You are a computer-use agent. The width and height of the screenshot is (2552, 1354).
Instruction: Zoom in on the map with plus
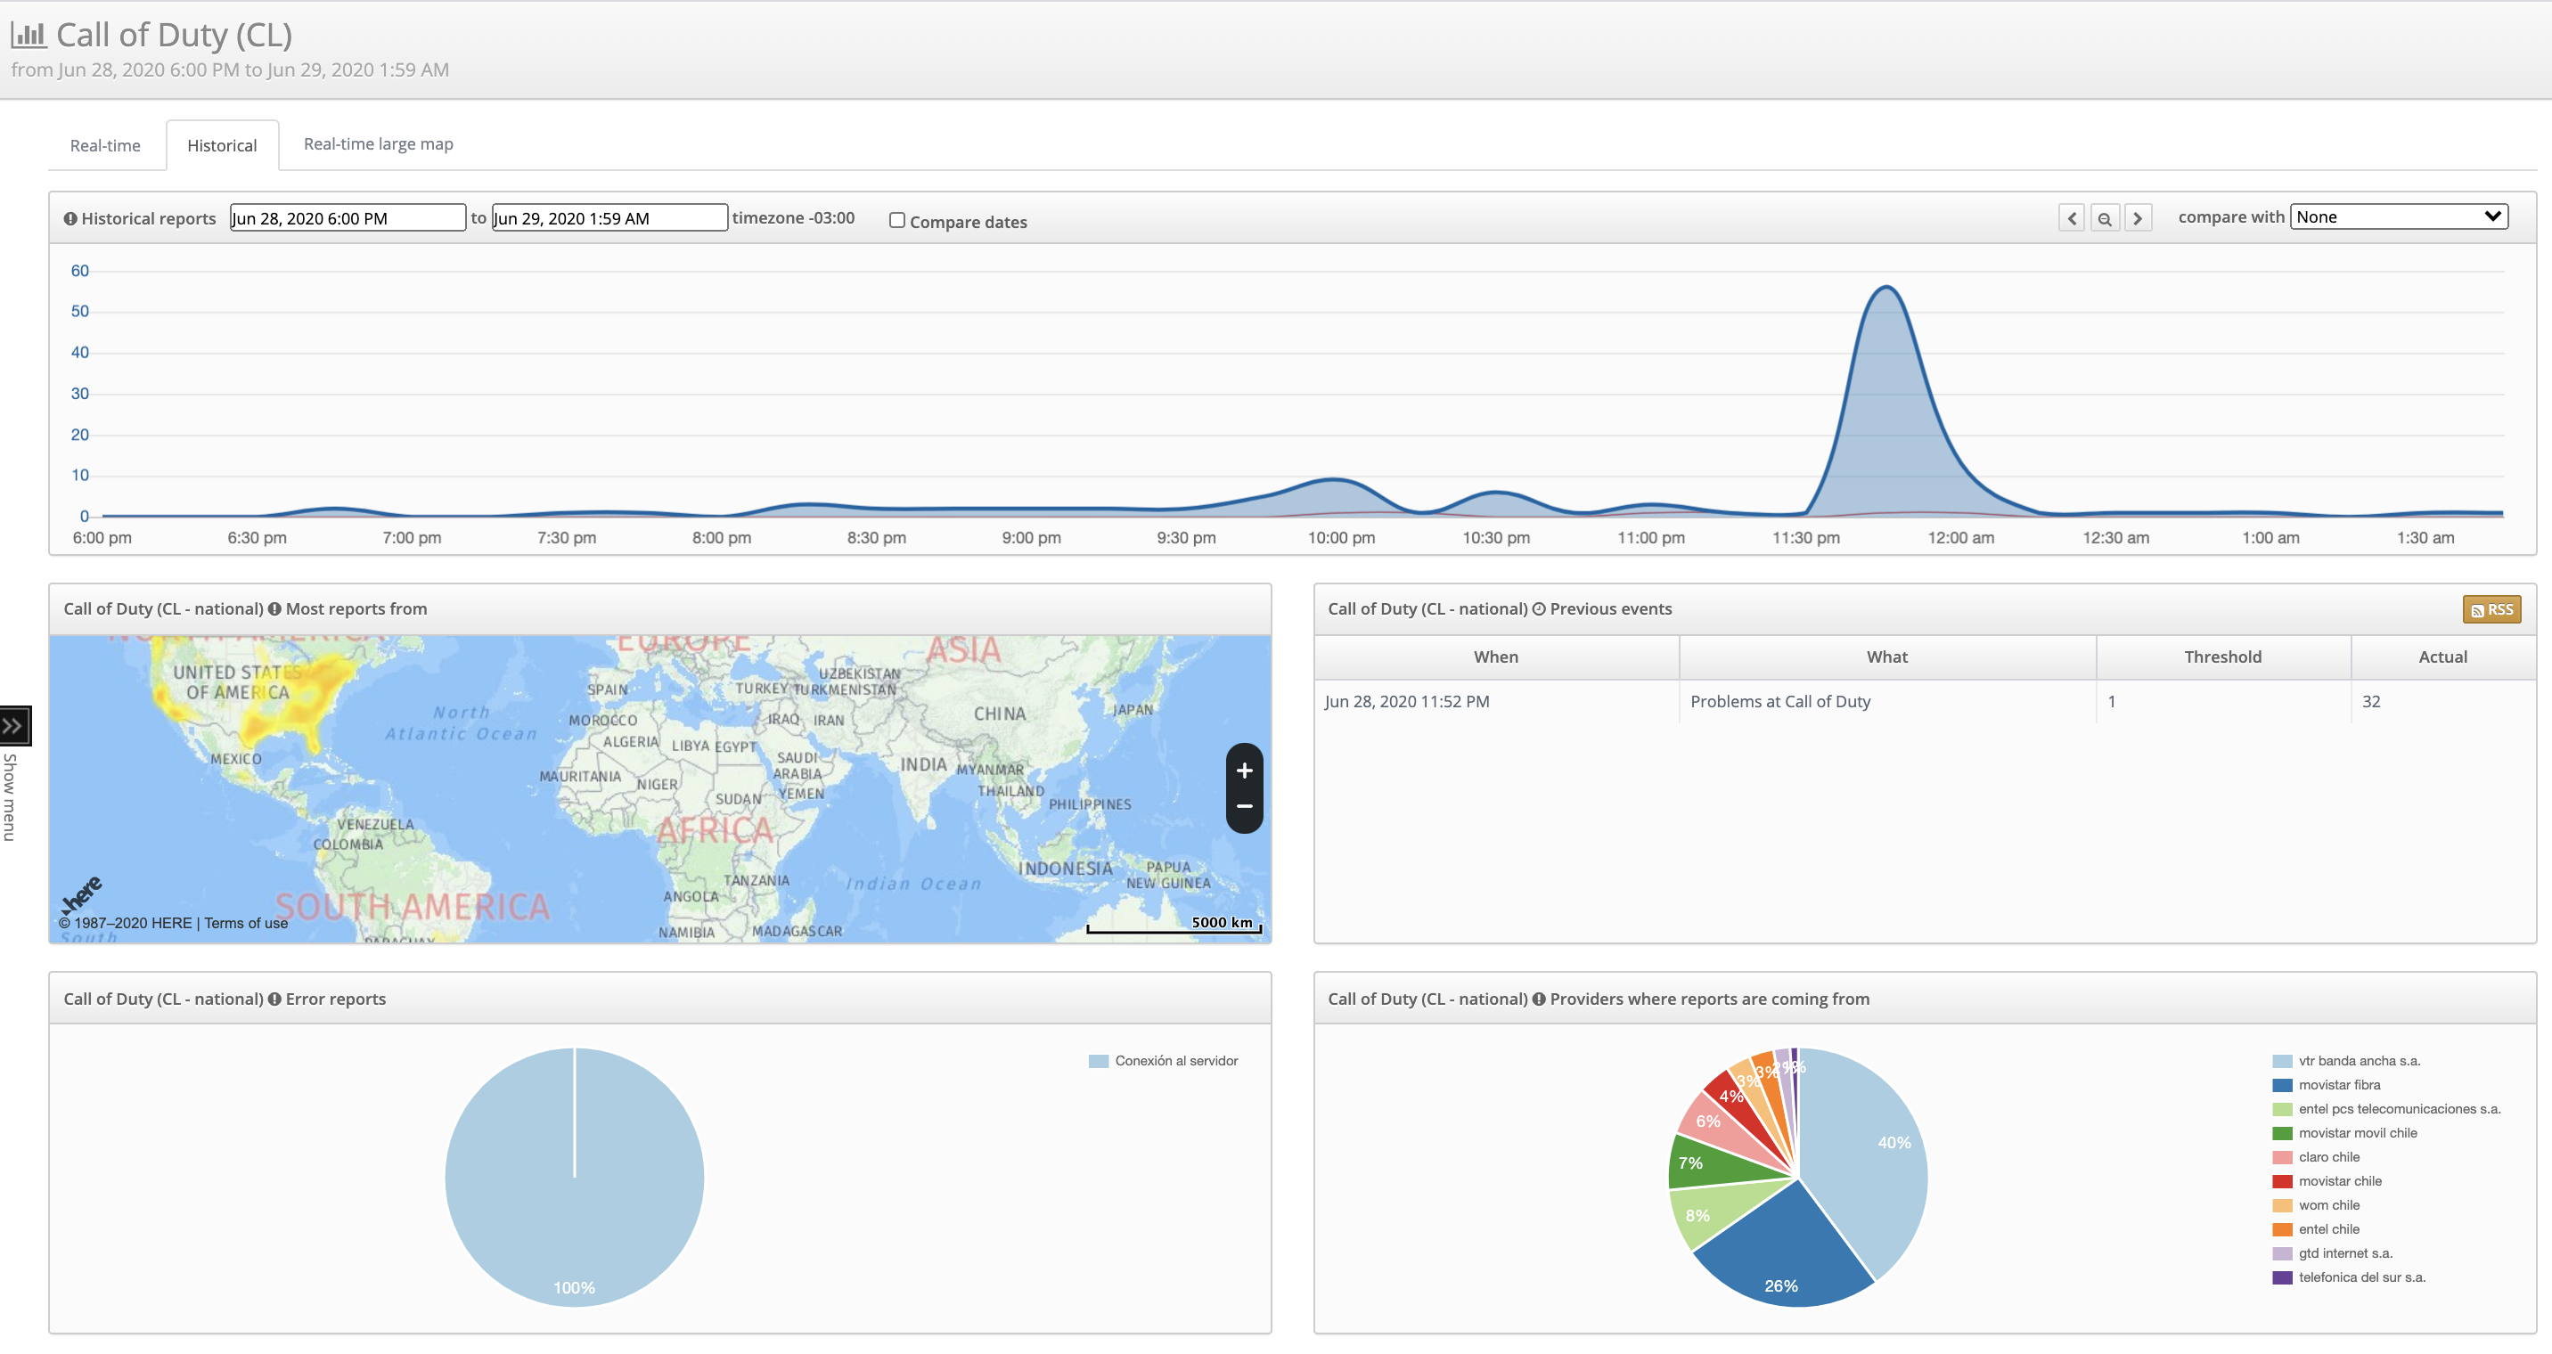click(1244, 770)
